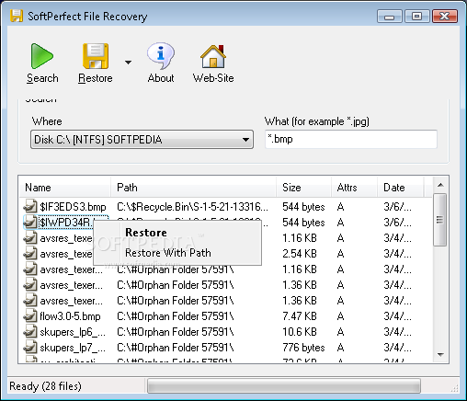
Task: Close the SoftPerfect File Recovery window
Action: click(x=445, y=17)
